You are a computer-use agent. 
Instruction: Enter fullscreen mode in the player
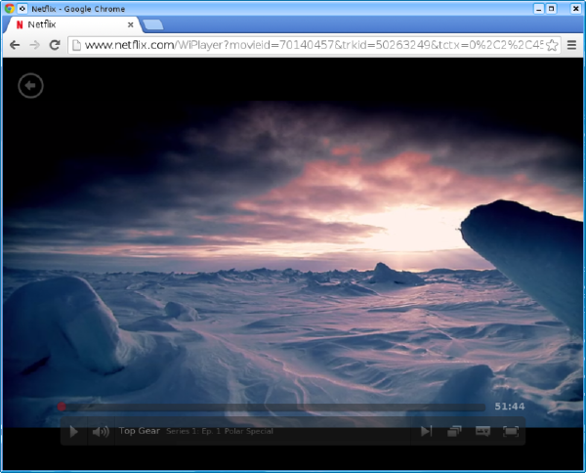[511, 431]
